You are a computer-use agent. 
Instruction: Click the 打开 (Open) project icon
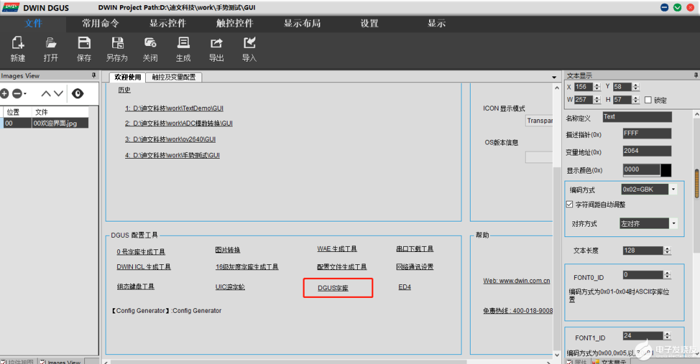[x=51, y=43]
